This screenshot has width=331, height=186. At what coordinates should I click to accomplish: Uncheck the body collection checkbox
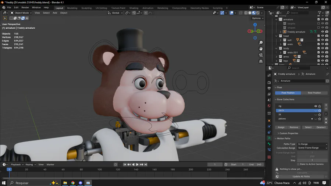318,48
